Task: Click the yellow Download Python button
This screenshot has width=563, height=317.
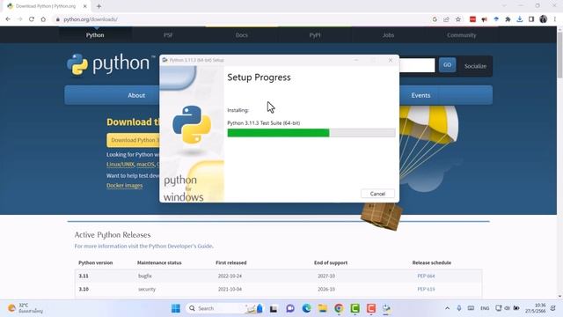Action: coord(133,140)
